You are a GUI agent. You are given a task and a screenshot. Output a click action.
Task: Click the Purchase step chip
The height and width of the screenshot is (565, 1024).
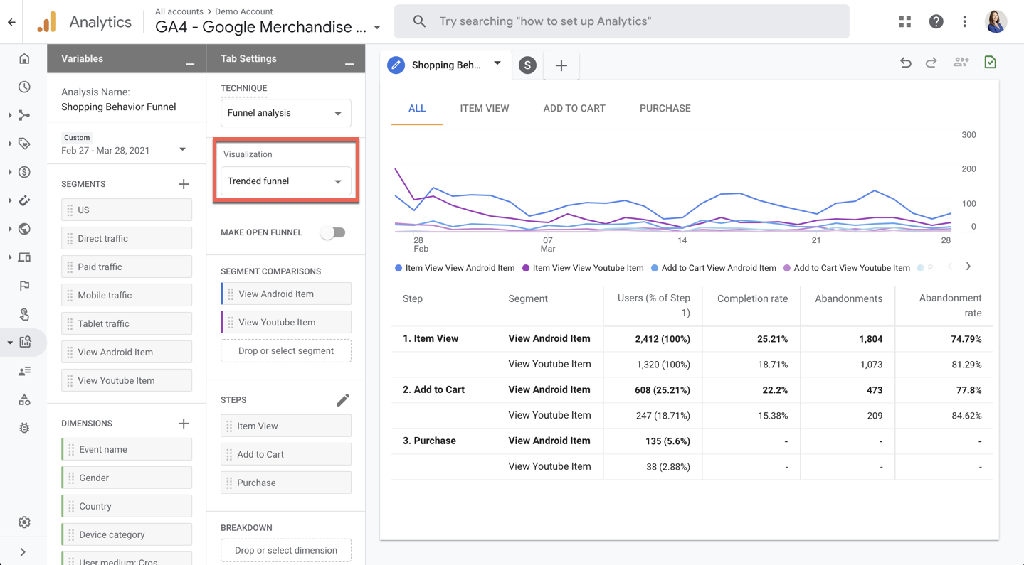(x=286, y=483)
